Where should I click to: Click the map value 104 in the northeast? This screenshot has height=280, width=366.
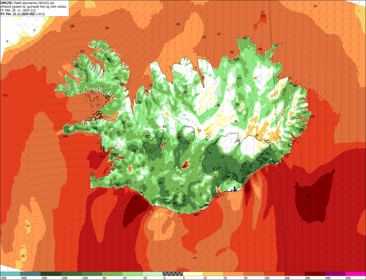coord(260,49)
